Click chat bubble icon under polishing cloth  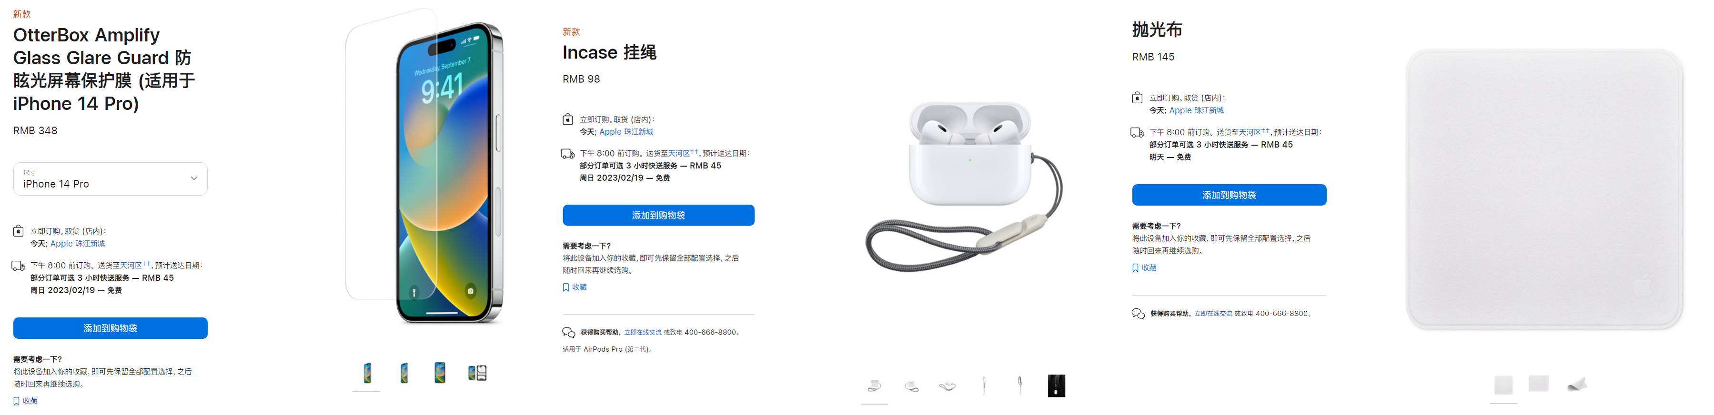coord(1139,314)
